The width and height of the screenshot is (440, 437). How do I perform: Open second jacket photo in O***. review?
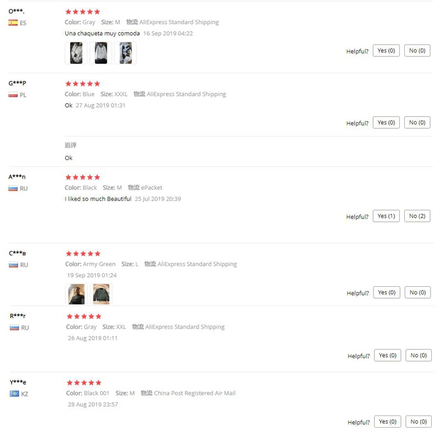[x=101, y=53]
